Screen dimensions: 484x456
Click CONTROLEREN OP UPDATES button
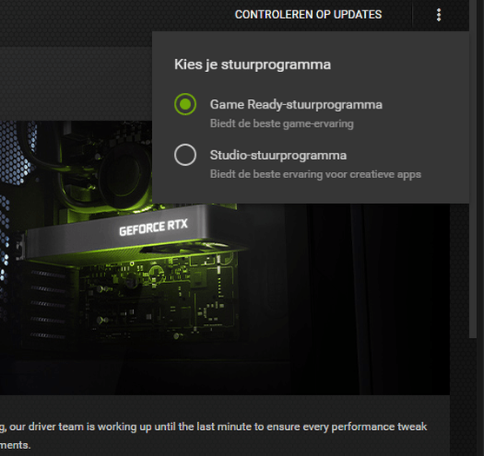[308, 15]
